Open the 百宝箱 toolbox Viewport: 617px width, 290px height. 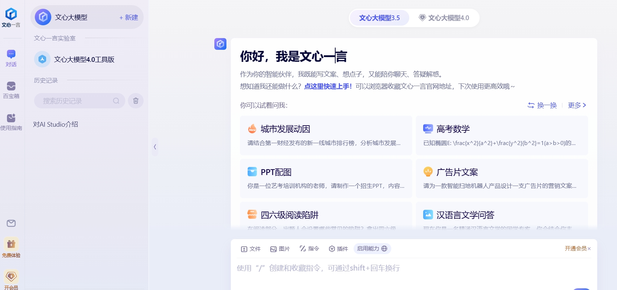[11, 90]
